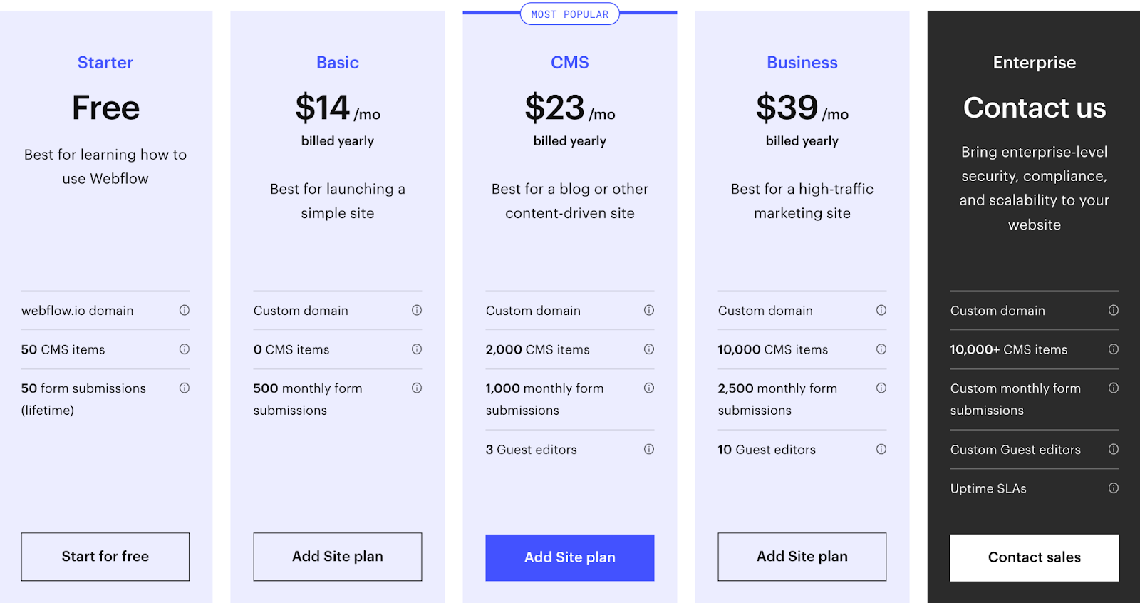The width and height of the screenshot is (1140, 603).
Task: Open info icon for 0 CMS items
Action: point(417,349)
